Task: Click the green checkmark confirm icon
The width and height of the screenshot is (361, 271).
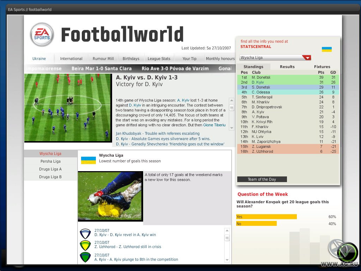Action: pos(347,252)
